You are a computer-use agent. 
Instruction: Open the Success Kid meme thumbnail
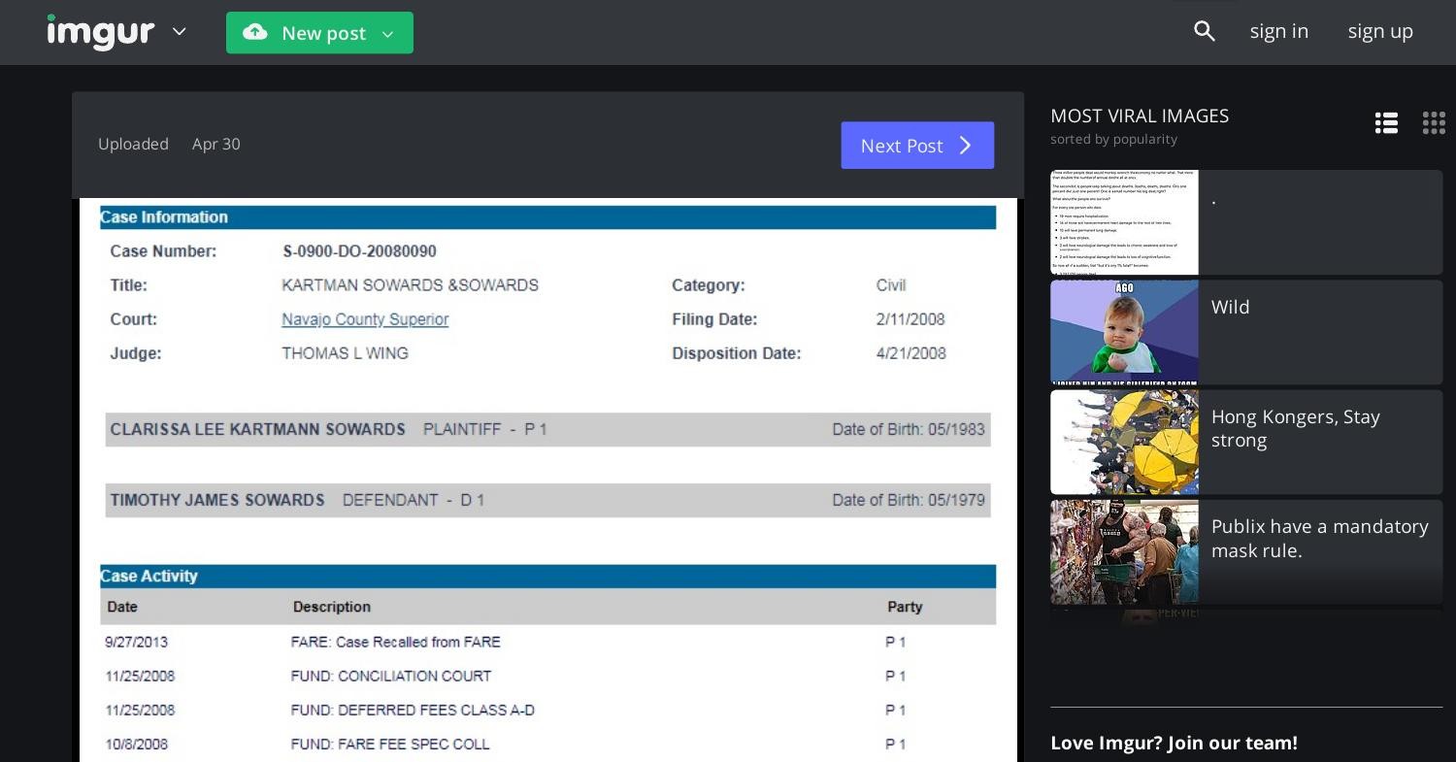click(1124, 332)
